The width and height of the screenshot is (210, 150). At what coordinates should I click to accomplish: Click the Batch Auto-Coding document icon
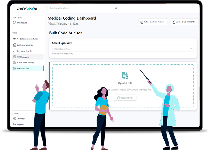[14, 63]
